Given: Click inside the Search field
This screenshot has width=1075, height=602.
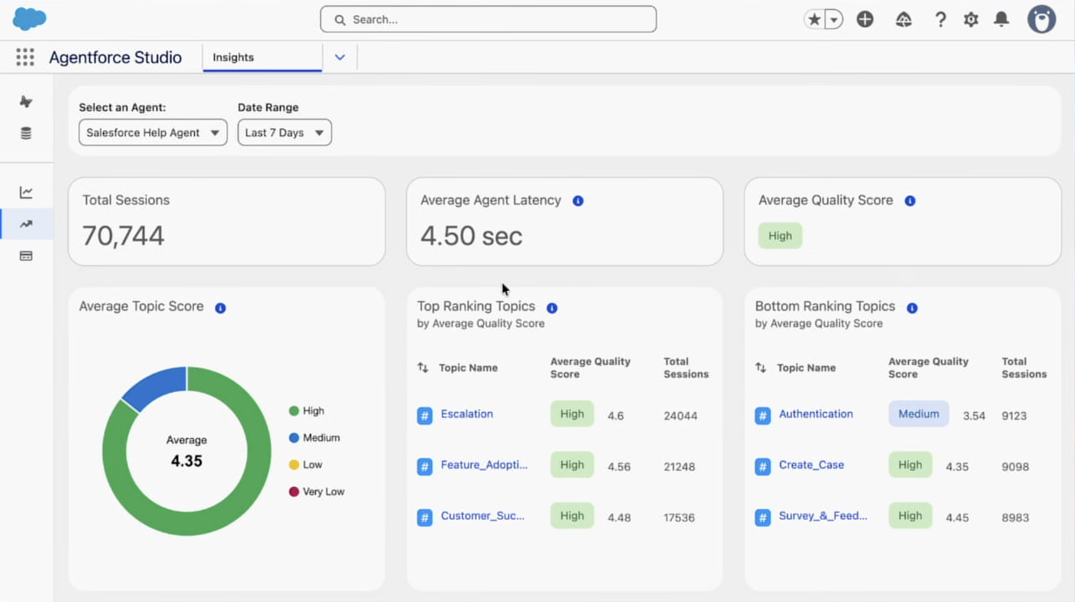Looking at the screenshot, I should [x=488, y=19].
